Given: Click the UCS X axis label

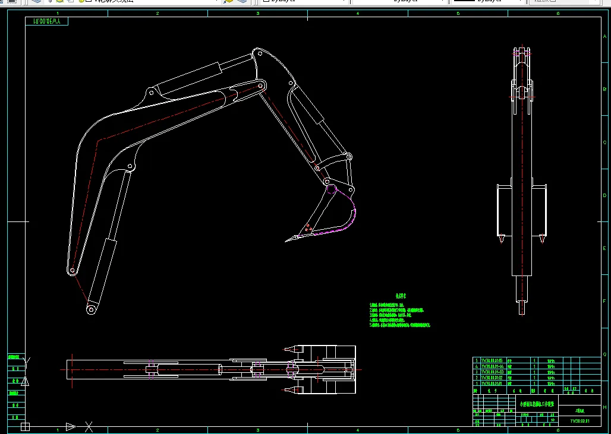Looking at the screenshot, I should coord(89,427).
